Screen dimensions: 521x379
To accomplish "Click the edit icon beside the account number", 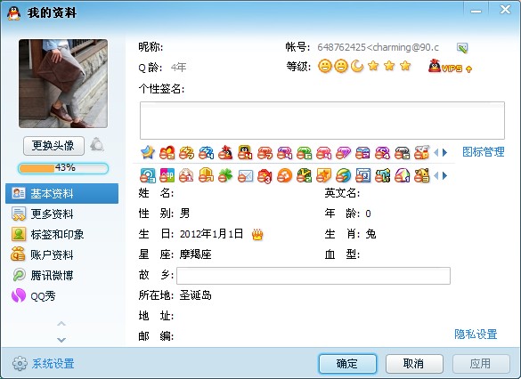I will coord(462,48).
